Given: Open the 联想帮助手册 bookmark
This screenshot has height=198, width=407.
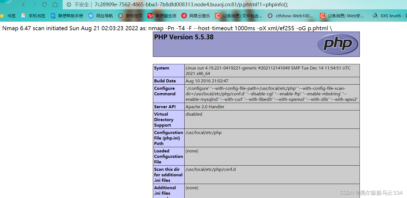Looking at the screenshot, I should coord(71,16).
